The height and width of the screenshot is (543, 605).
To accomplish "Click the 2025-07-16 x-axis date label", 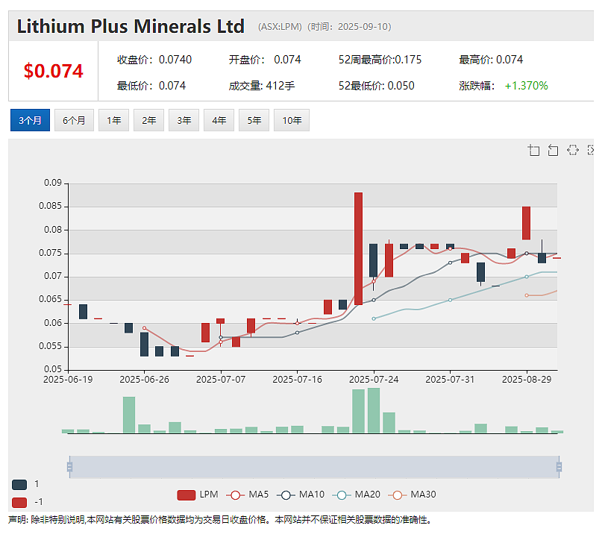I will 297,380.
